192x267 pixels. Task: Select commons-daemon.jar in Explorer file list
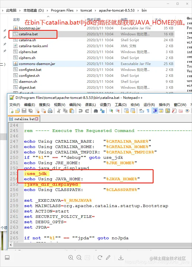93,64
